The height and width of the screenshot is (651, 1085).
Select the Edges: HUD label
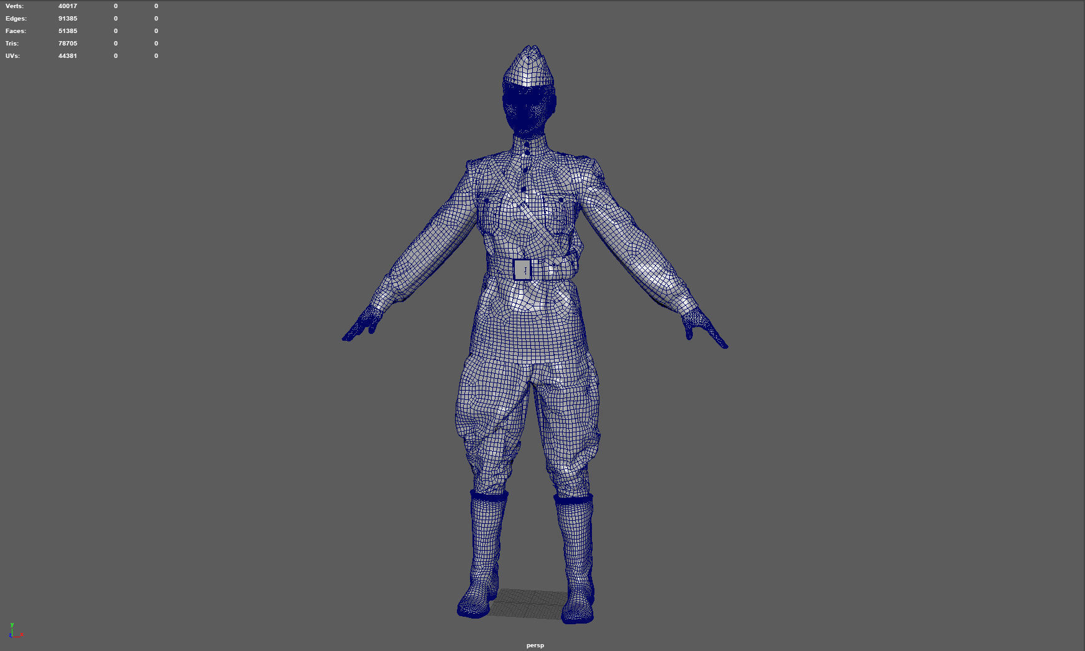(x=16, y=19)
